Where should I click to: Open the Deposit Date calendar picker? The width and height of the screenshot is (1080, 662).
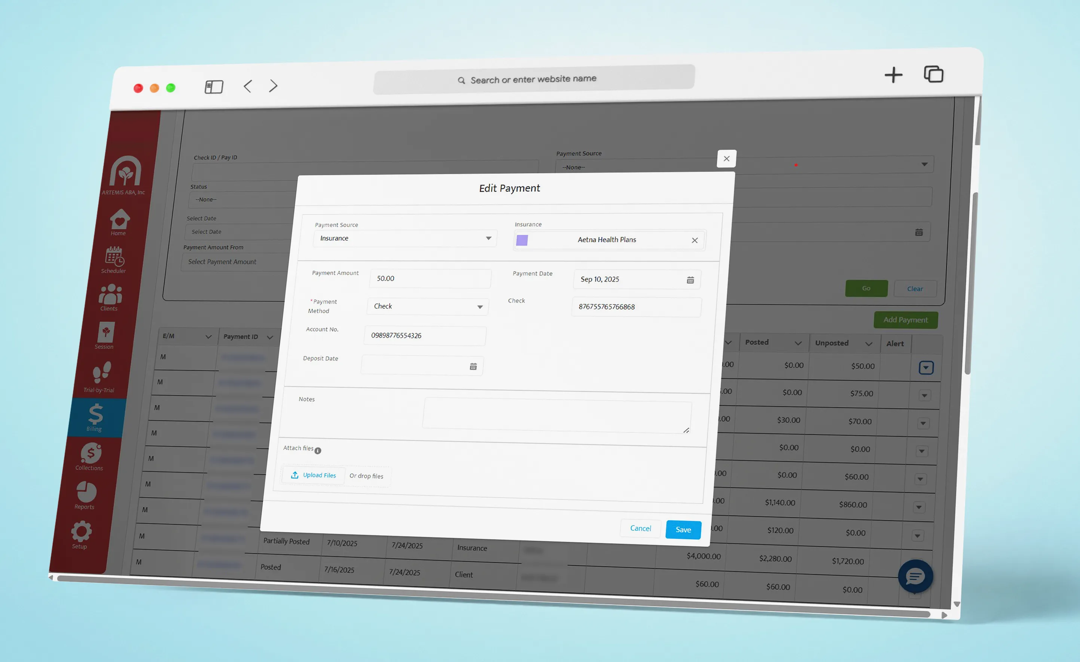point(473,366)
